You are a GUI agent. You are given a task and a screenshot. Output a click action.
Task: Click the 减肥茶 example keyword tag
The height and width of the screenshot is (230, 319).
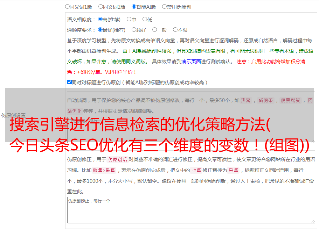click(x=265, y=100)
